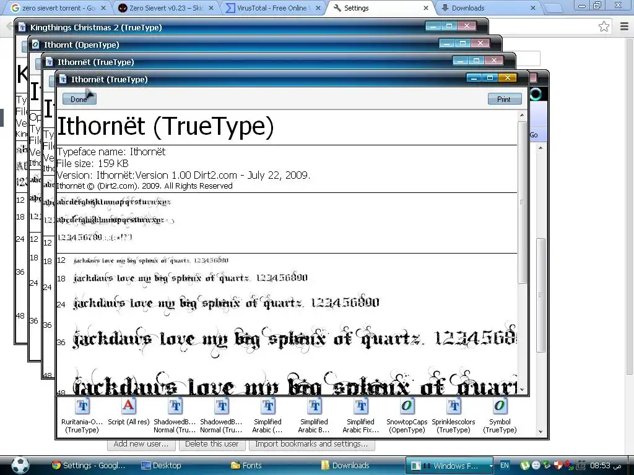Viewport: 634px width, 475px height.
Task: Select the Settings tab in Chrome
Action: [380, 8]
